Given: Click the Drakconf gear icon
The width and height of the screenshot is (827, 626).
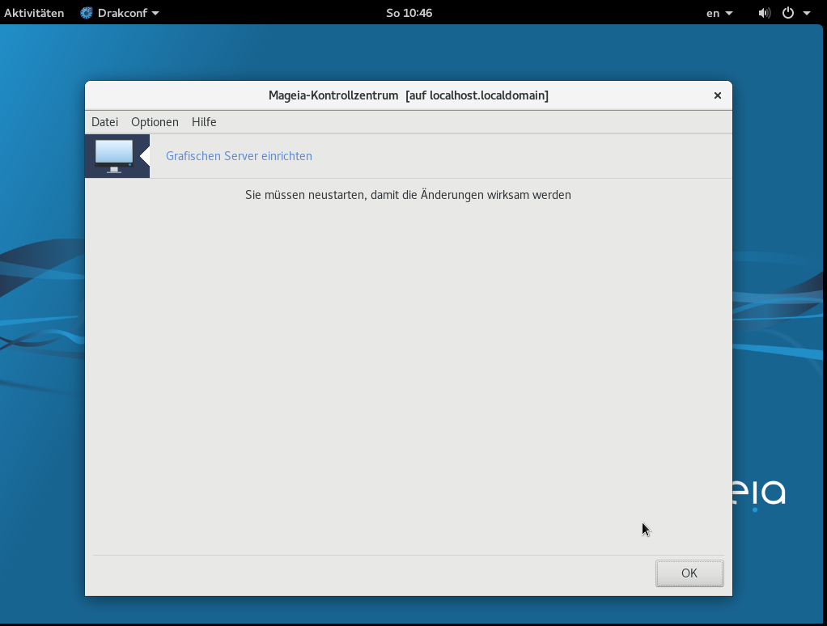Looking at the screenshot, I should pos(87,13).
